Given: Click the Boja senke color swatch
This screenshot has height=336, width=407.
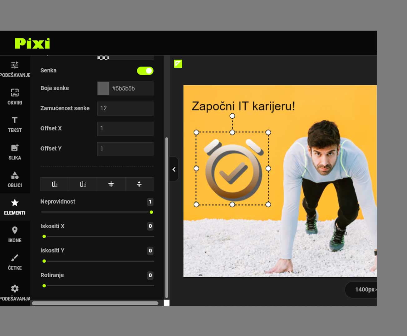Looking at the screenshot, I should click(103, 88).
